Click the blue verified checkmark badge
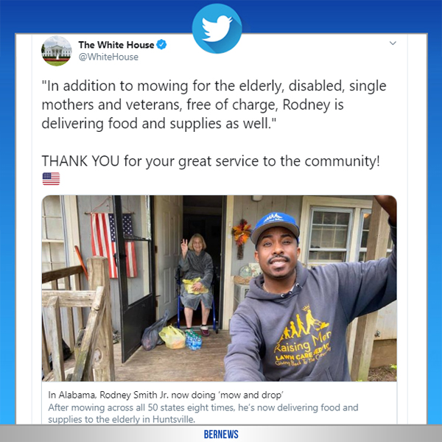442x442 pixels. coord(161,44)
